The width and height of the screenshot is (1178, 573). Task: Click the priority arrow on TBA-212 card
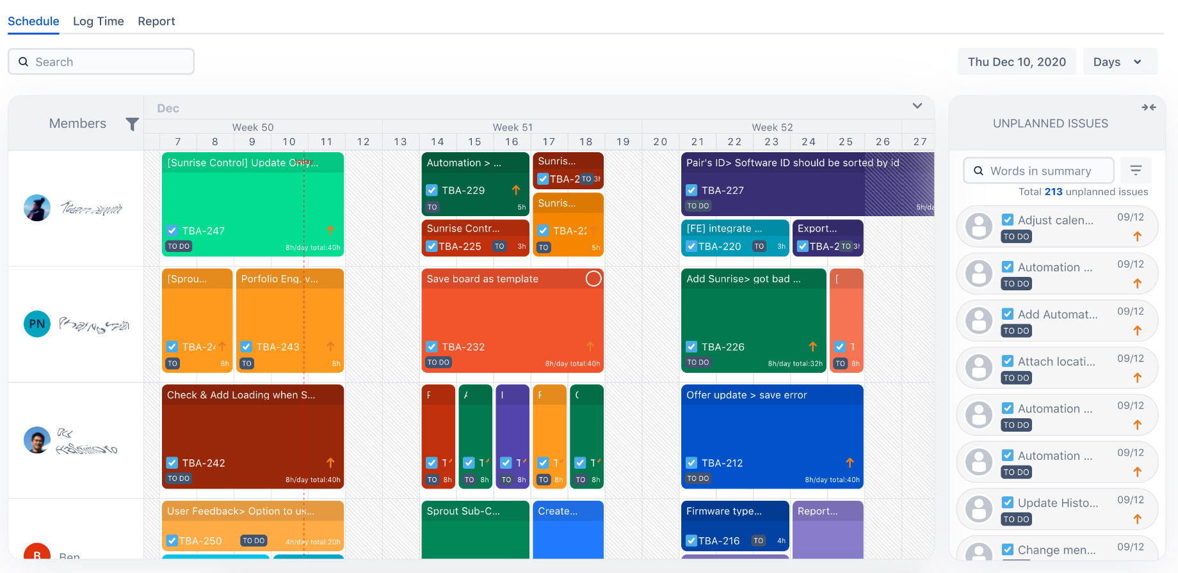click(x=850, y=462)
